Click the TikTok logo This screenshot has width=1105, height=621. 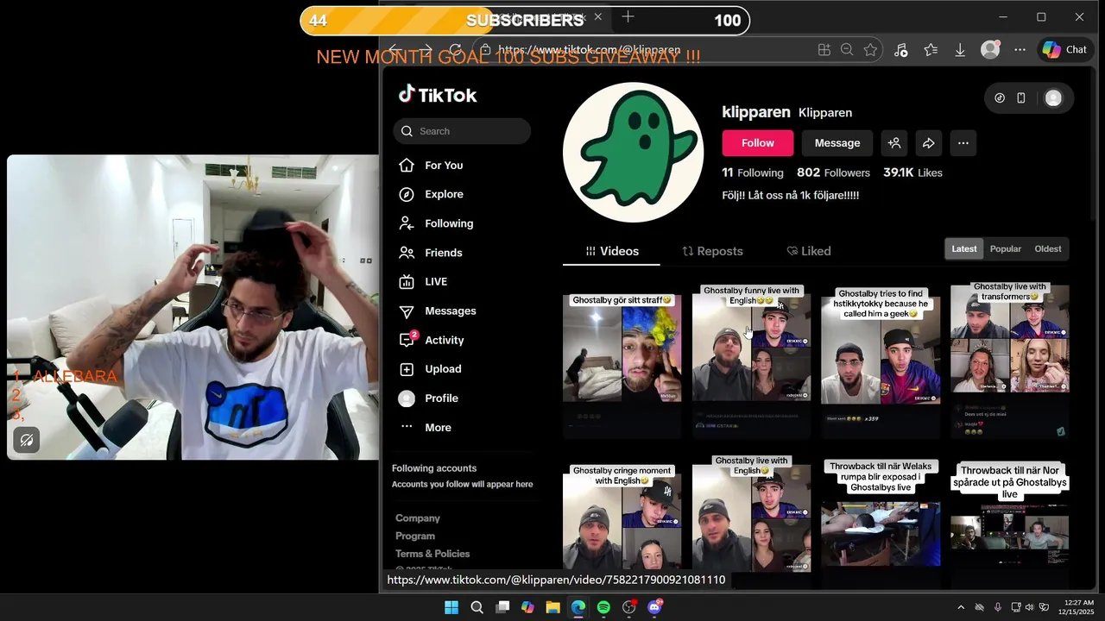(438, 95)
